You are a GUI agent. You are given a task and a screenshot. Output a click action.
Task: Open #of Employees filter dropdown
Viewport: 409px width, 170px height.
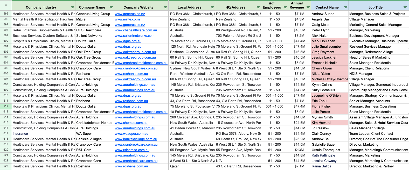point(285,8)
